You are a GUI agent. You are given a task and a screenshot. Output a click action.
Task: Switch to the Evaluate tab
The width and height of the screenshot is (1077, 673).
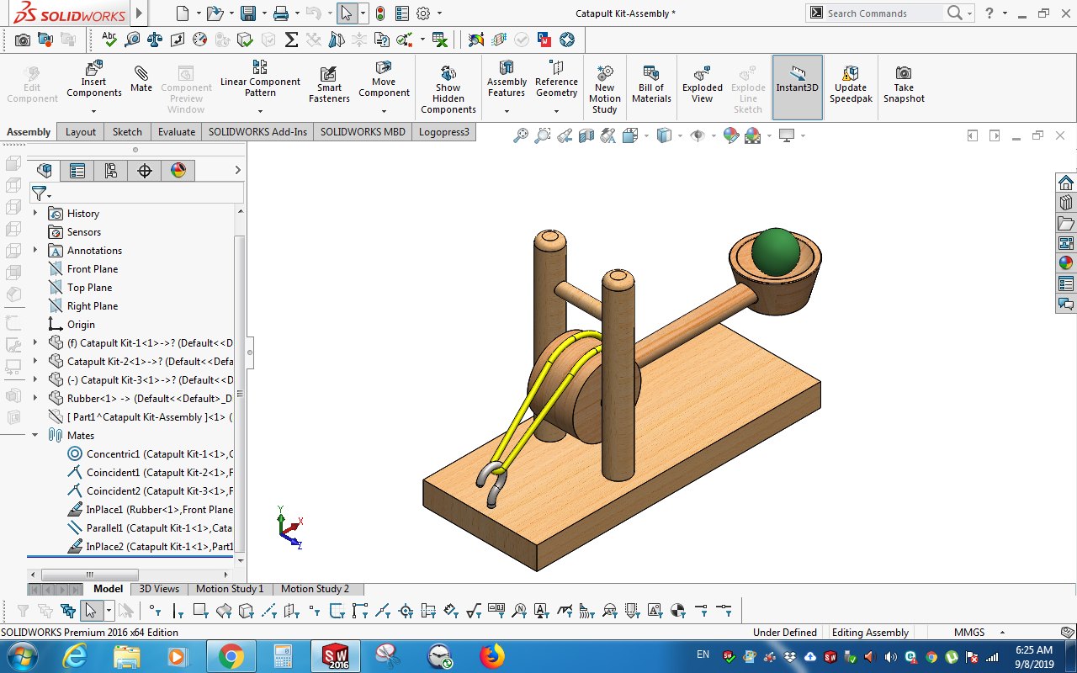click(x=174, y=131)
